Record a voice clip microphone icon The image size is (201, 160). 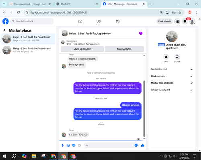pyautogui.click(x=62, y=145)
